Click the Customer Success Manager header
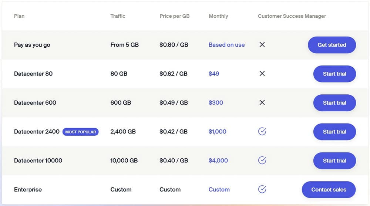The height and width of the screenshot is (206, 370). pyautogui.click(x=292, y=16)
